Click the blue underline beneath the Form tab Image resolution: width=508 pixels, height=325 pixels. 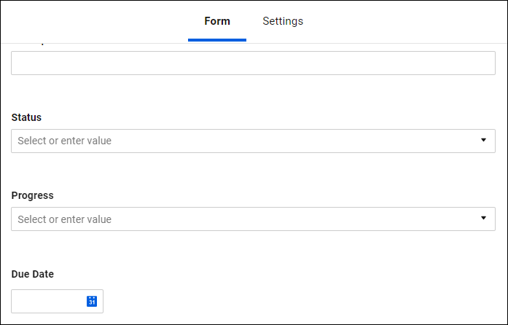click(217, 40)
